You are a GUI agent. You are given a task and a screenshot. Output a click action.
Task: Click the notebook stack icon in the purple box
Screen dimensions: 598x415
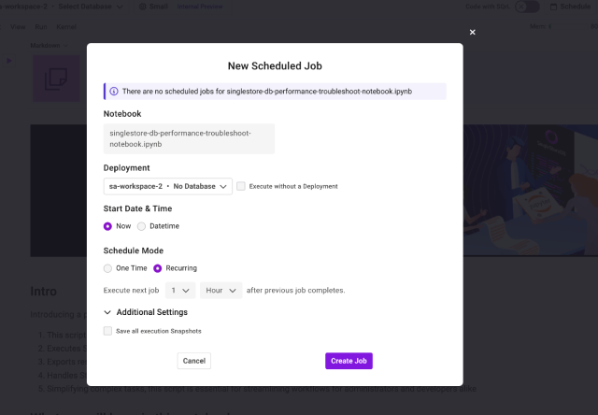pyautogui.click(x=56, y=79)
